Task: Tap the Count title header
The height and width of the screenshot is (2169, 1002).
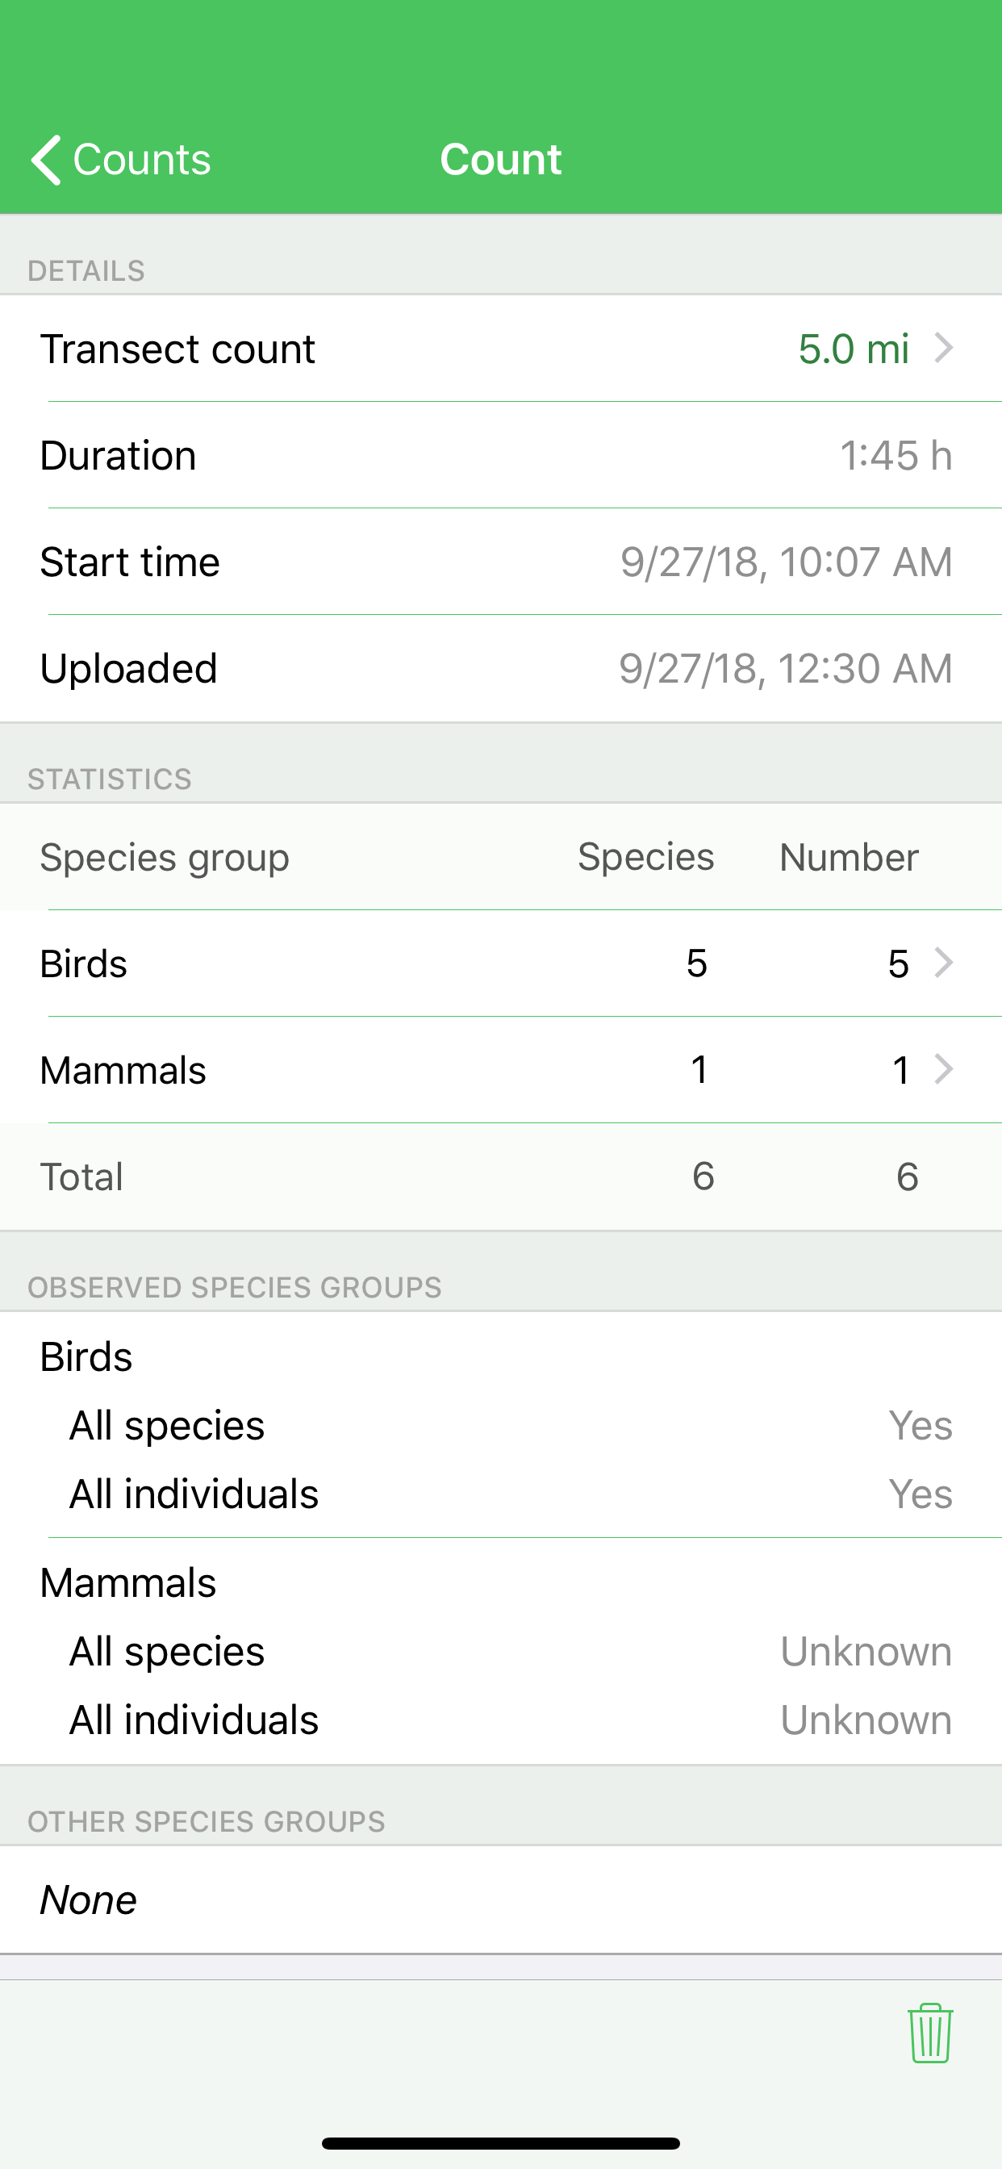Action: point(500,159)
